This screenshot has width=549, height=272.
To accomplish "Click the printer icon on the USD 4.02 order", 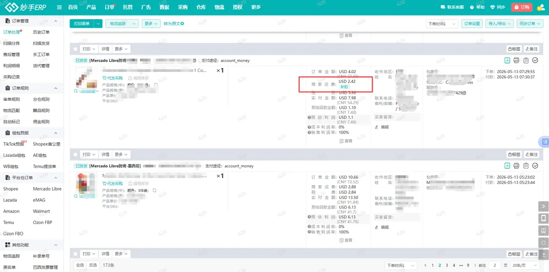I will (517, 60).
